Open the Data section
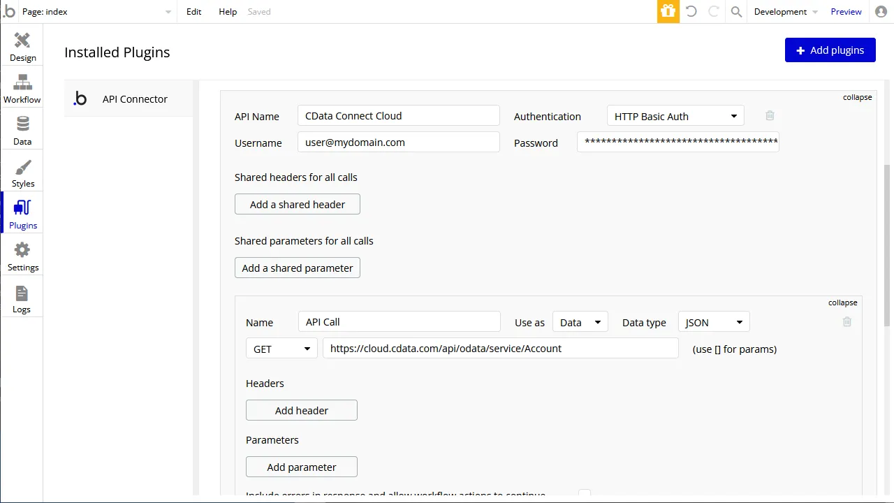This screenshot has width=894, height=503. coord(22,129)
